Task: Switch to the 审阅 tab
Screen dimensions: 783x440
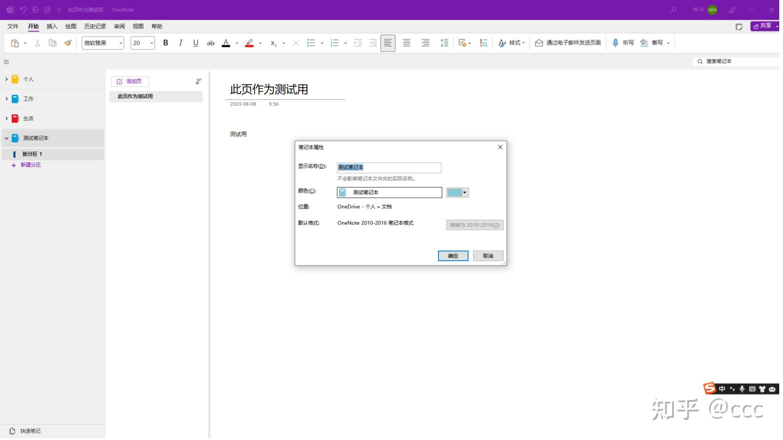Action: [x=120, y=26]
